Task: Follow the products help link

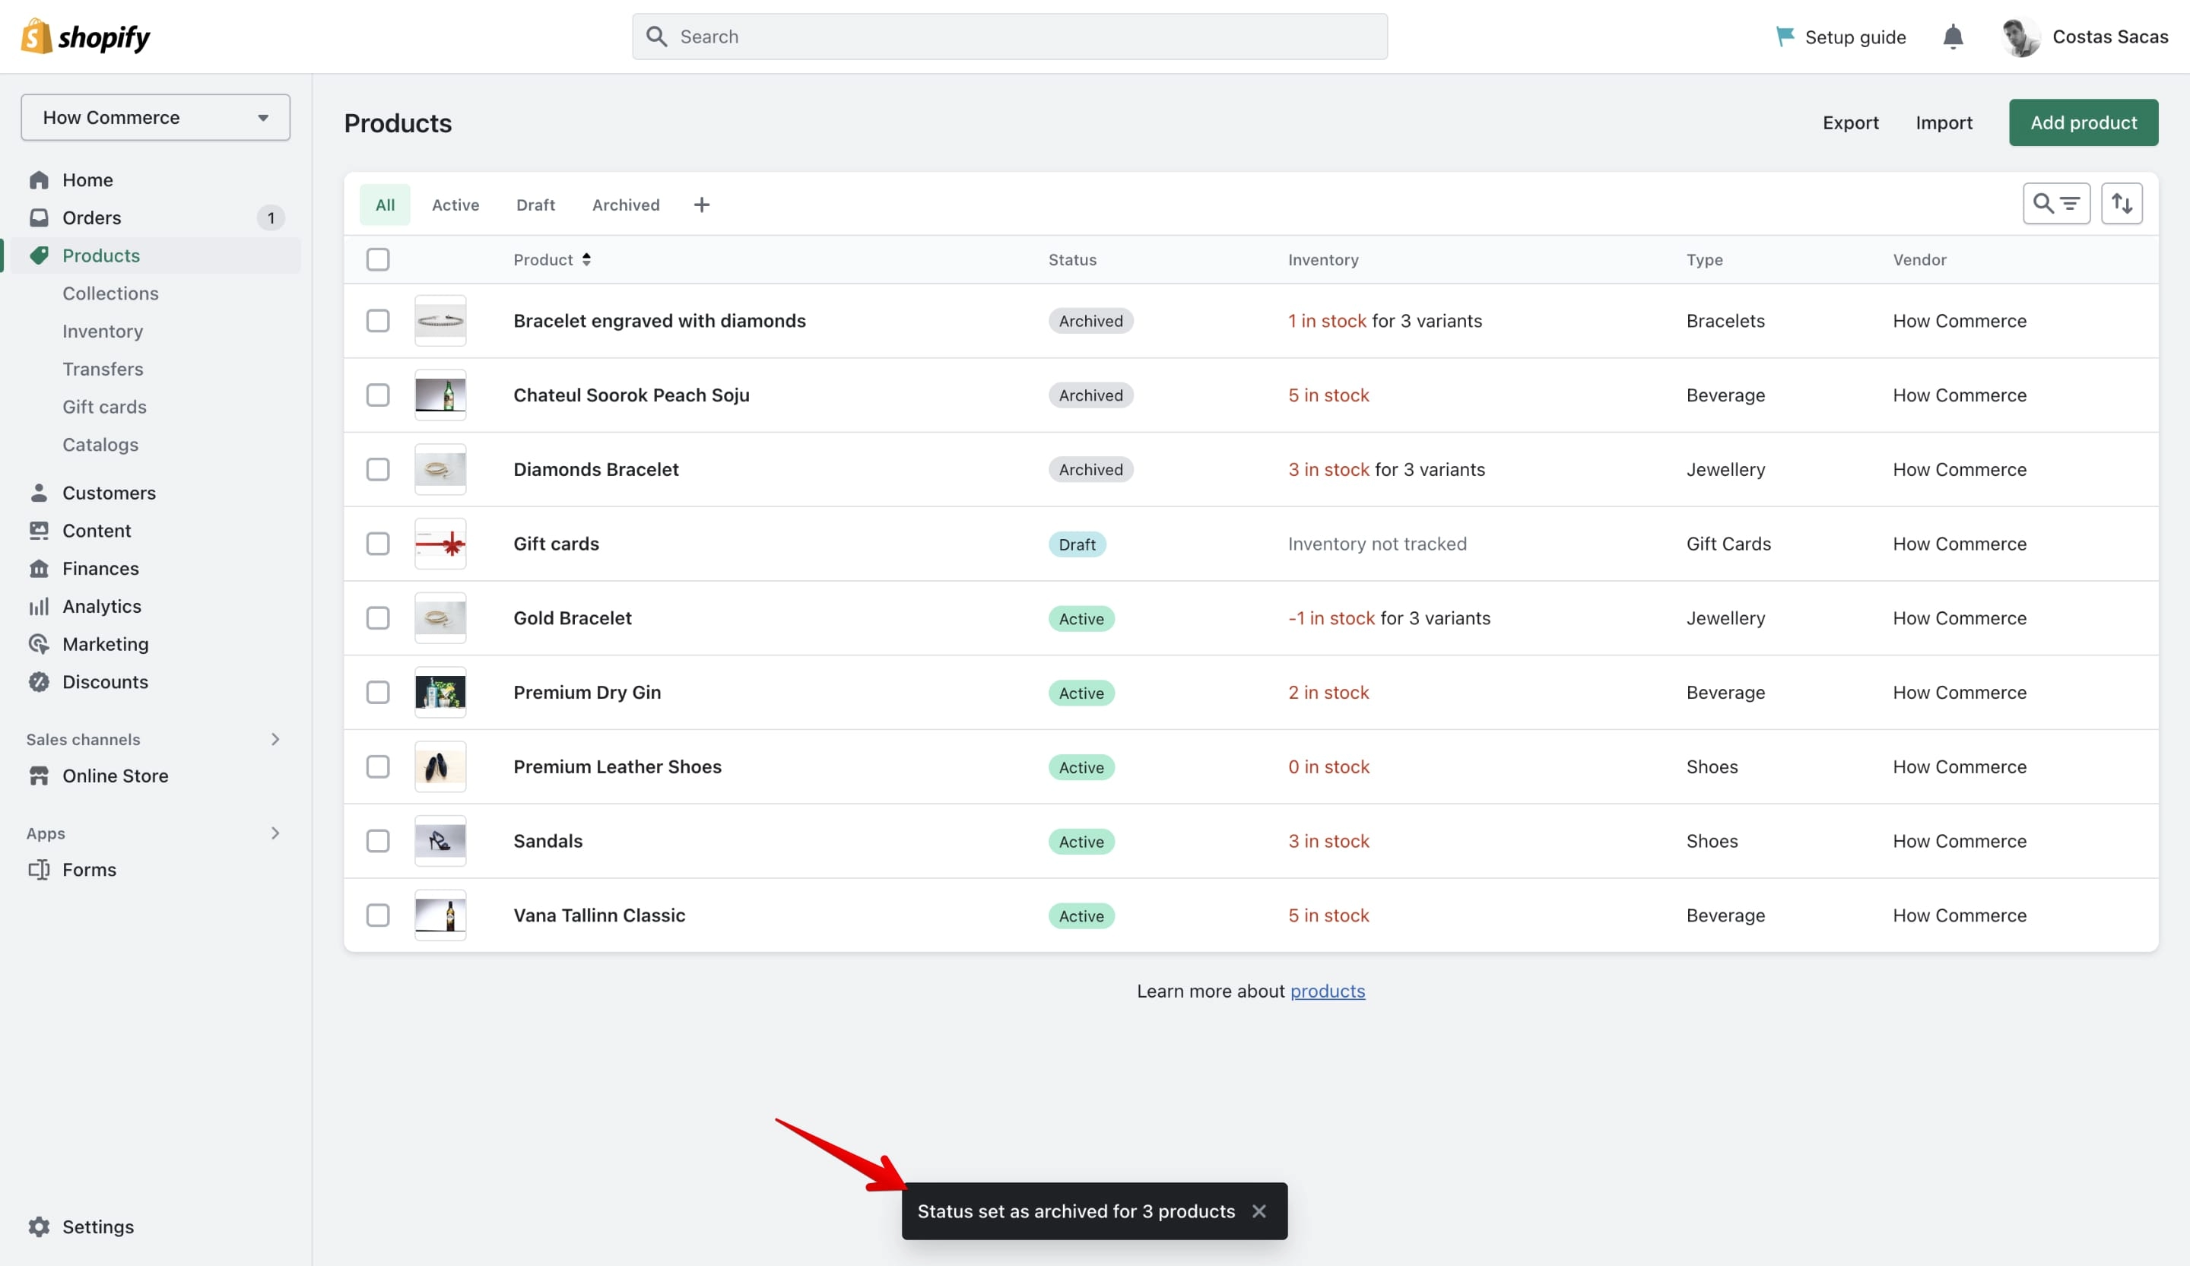Action: 1327,991
